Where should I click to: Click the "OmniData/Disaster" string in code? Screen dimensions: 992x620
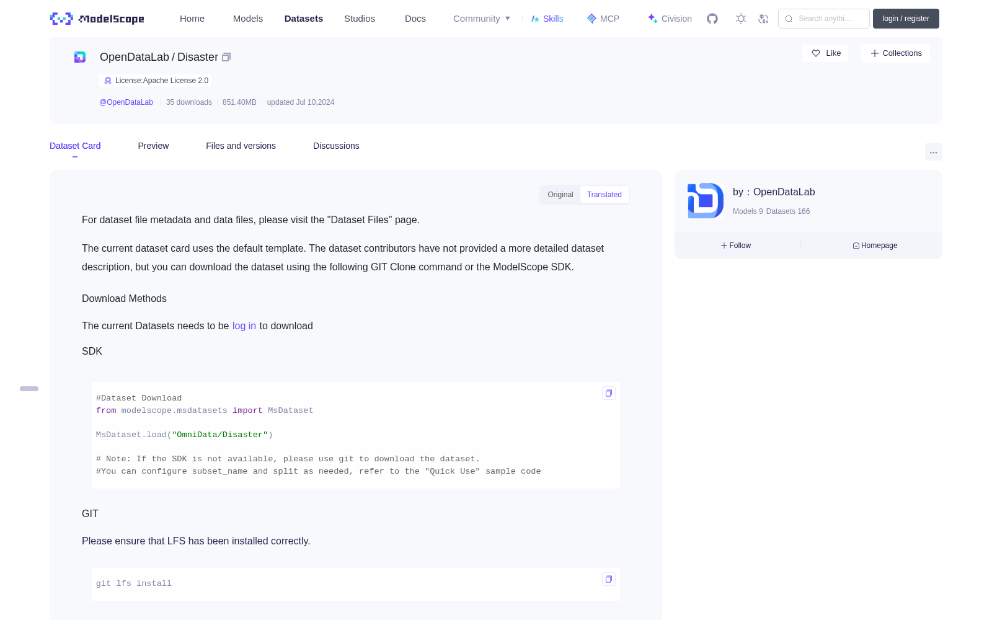(220, 435)
